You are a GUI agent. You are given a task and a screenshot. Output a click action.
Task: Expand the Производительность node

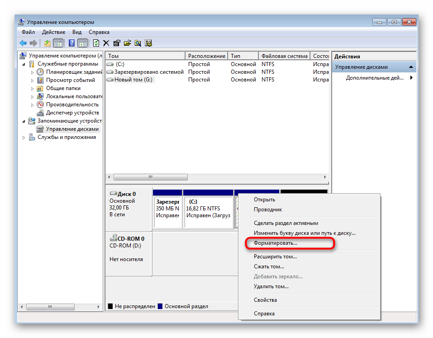coord(32,105)
